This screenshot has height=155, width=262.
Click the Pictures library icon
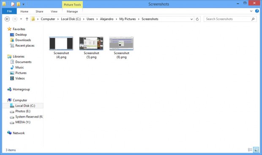12,73
